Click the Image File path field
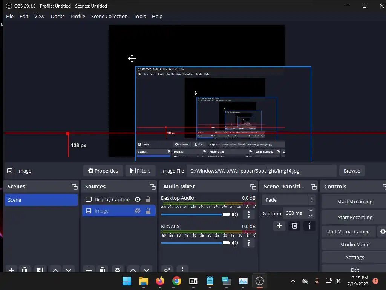Screen dimensions: 386x290 262,171
